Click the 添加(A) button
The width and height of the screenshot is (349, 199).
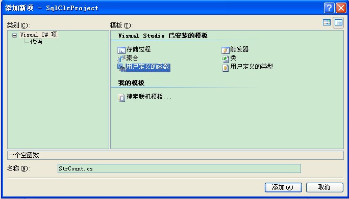point(283,187)
